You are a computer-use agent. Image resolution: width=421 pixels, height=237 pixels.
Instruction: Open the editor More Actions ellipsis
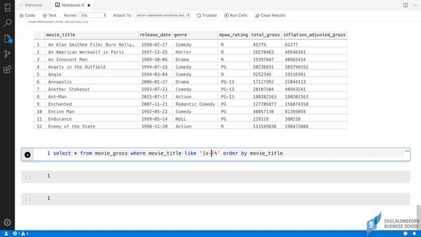(x=415, y=5)
